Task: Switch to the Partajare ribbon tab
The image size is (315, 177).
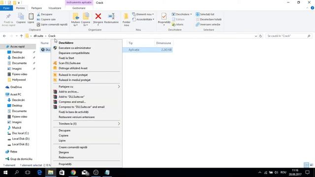Action: click(36, 8)
